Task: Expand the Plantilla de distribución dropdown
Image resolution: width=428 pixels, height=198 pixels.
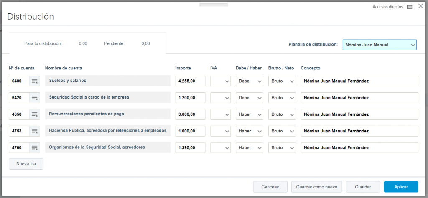Action: tap(380, 45)
